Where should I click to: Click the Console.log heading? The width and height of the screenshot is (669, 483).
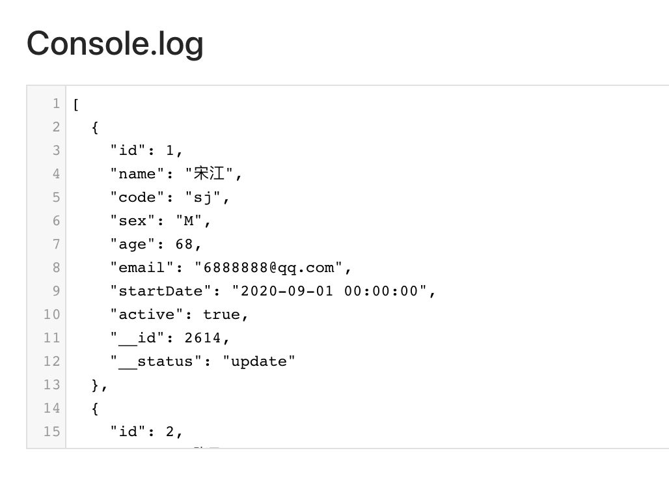pos(115,44)
